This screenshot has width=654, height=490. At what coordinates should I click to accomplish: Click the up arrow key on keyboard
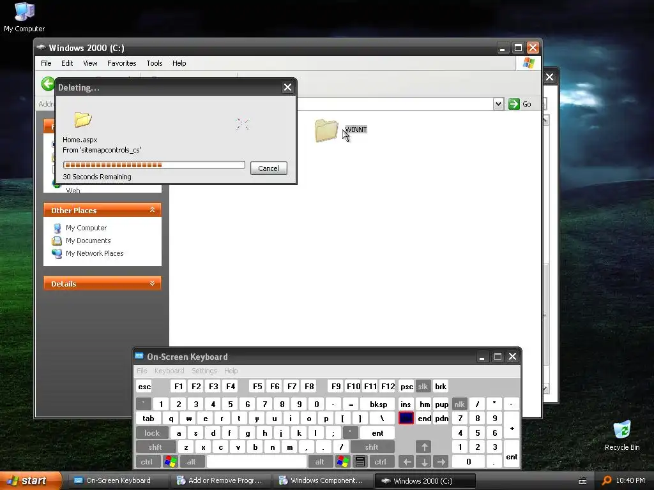tap(424, 447)
